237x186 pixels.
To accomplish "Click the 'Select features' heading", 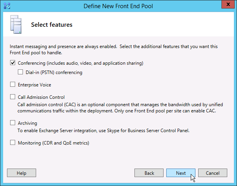I will 52,25.
